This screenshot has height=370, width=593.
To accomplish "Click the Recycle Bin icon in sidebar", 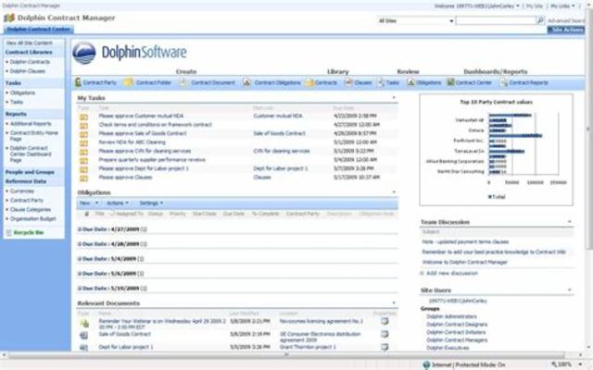I will (8, 232).
